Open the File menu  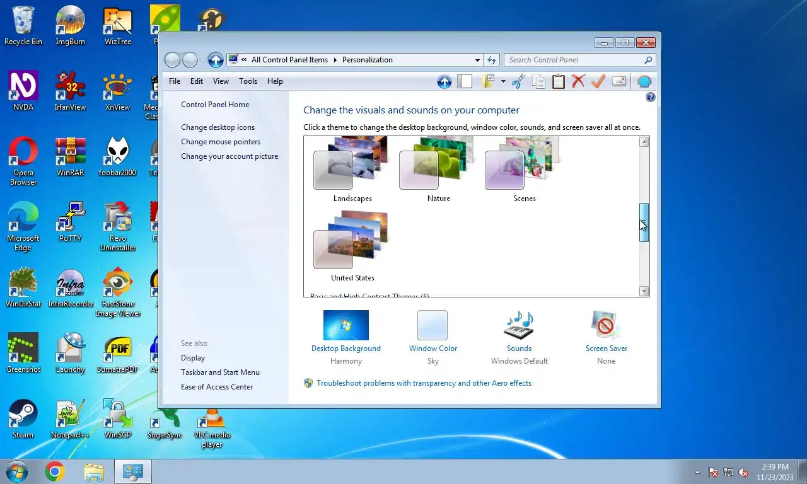175,81
